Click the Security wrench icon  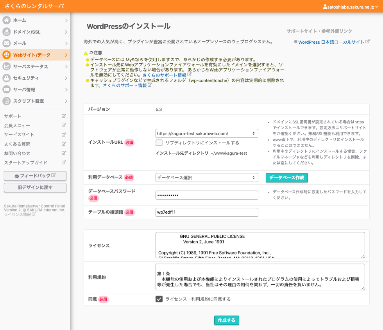coord(7,78)
